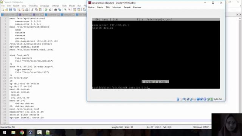Open the File menu in Notepad++
This screenshot has height=136, width=242.
(x=3, y=6)
